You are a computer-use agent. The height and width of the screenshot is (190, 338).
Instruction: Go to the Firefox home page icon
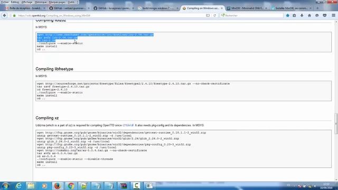[x=309, y=15]
